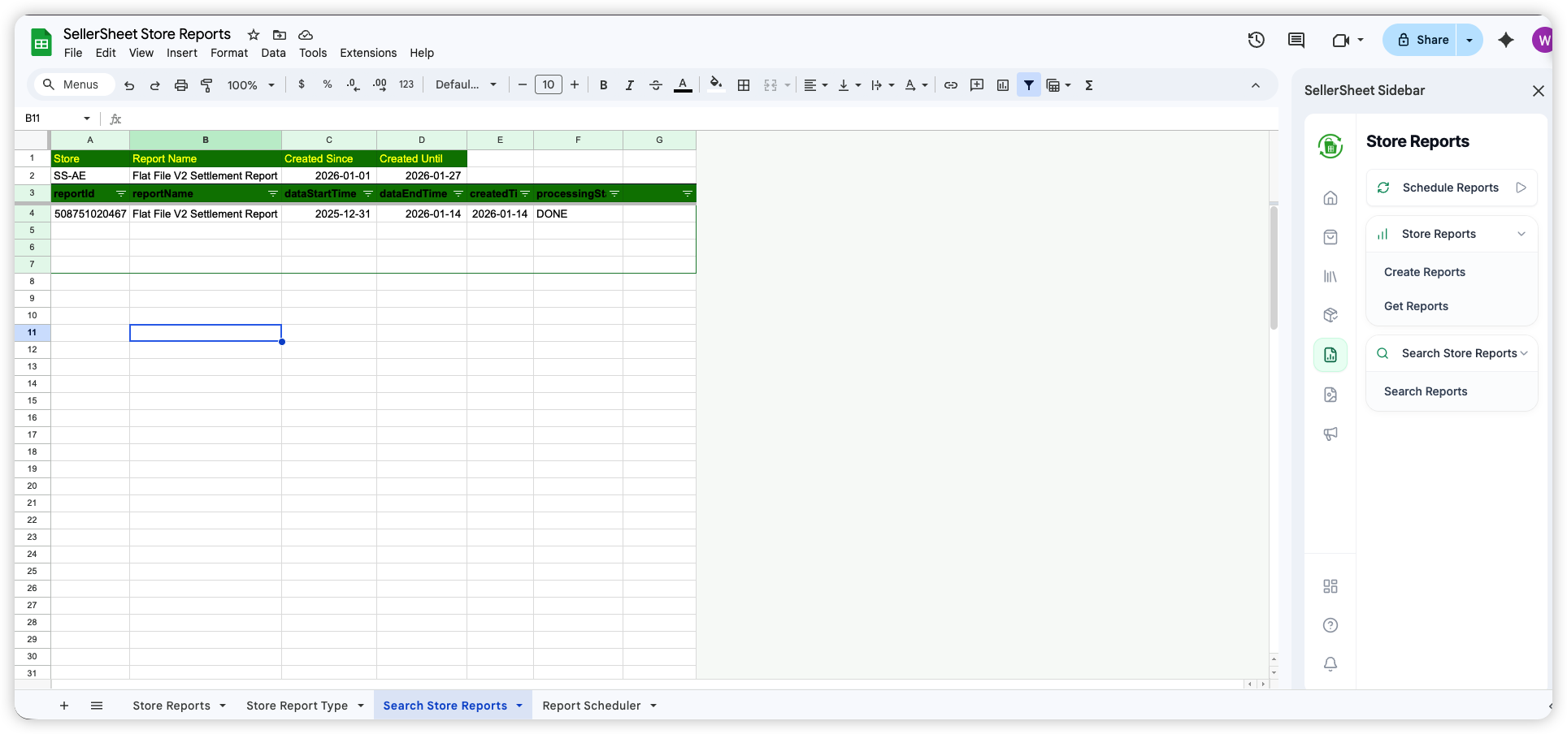
Task: Switch to the Report Scheduler sheet tab
Action: [x=591, y=705]
